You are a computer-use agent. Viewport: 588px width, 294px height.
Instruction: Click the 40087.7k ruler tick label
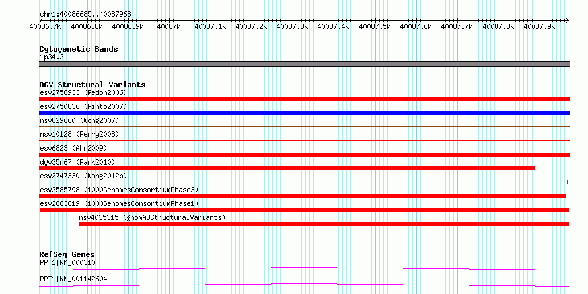tap(457, 26)
